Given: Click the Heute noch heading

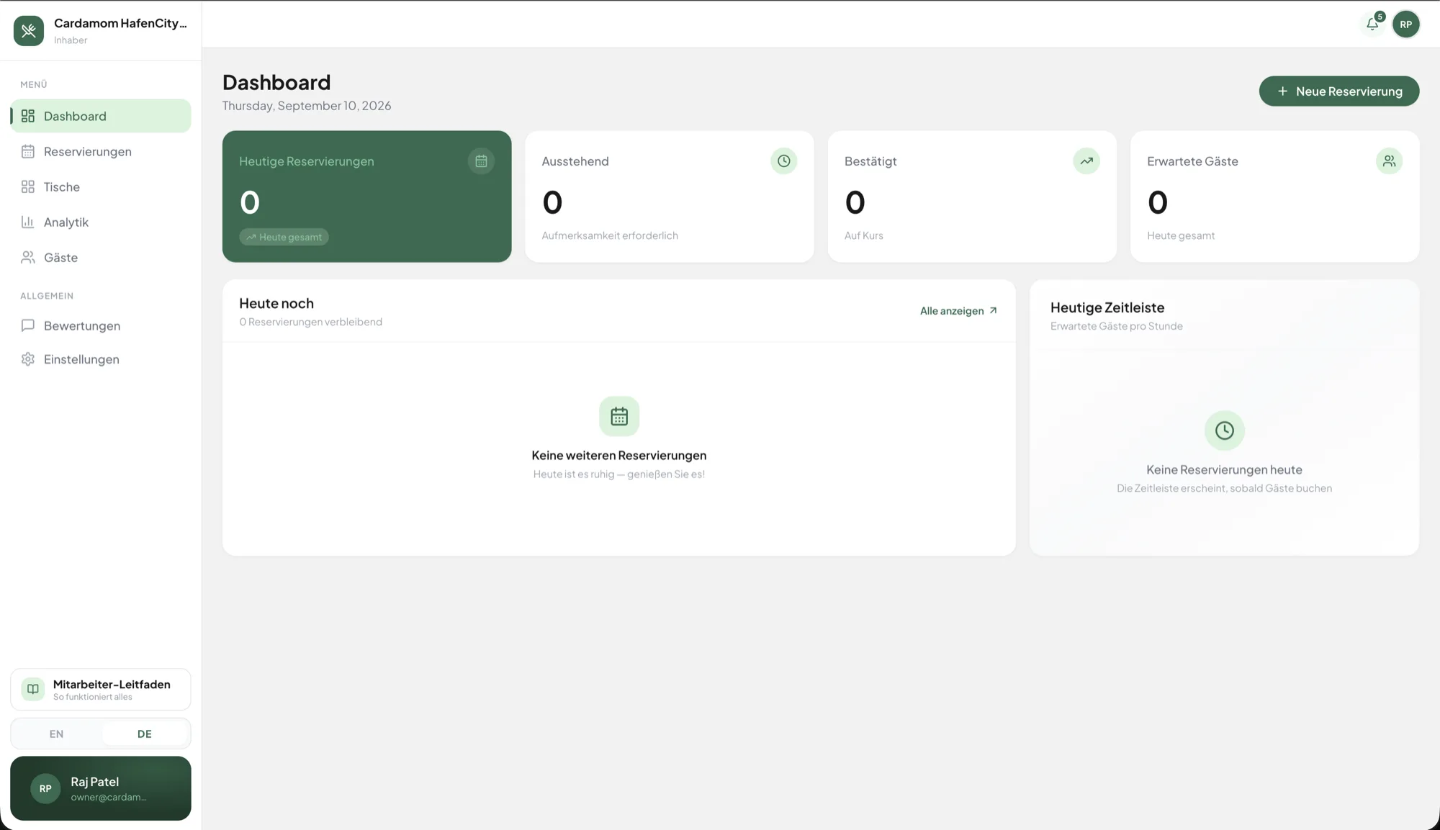Looking at the screenshot, I should coord(276,303).
